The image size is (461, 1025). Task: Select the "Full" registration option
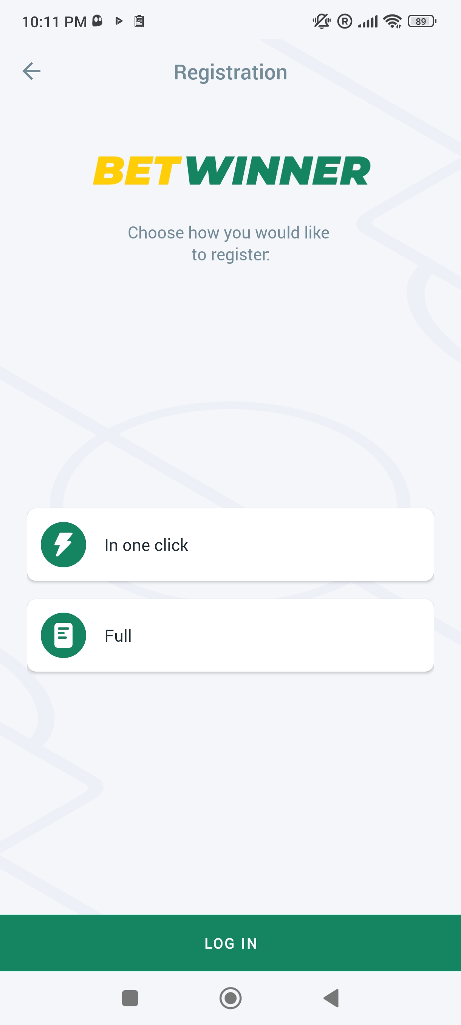[230, 635]
